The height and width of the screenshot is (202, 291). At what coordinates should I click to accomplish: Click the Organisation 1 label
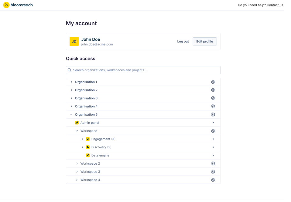click(86, 82)
